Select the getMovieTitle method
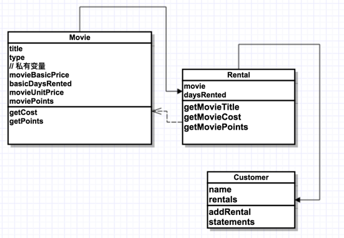Screen dimensions: 344x238 (x=211, y=107)
